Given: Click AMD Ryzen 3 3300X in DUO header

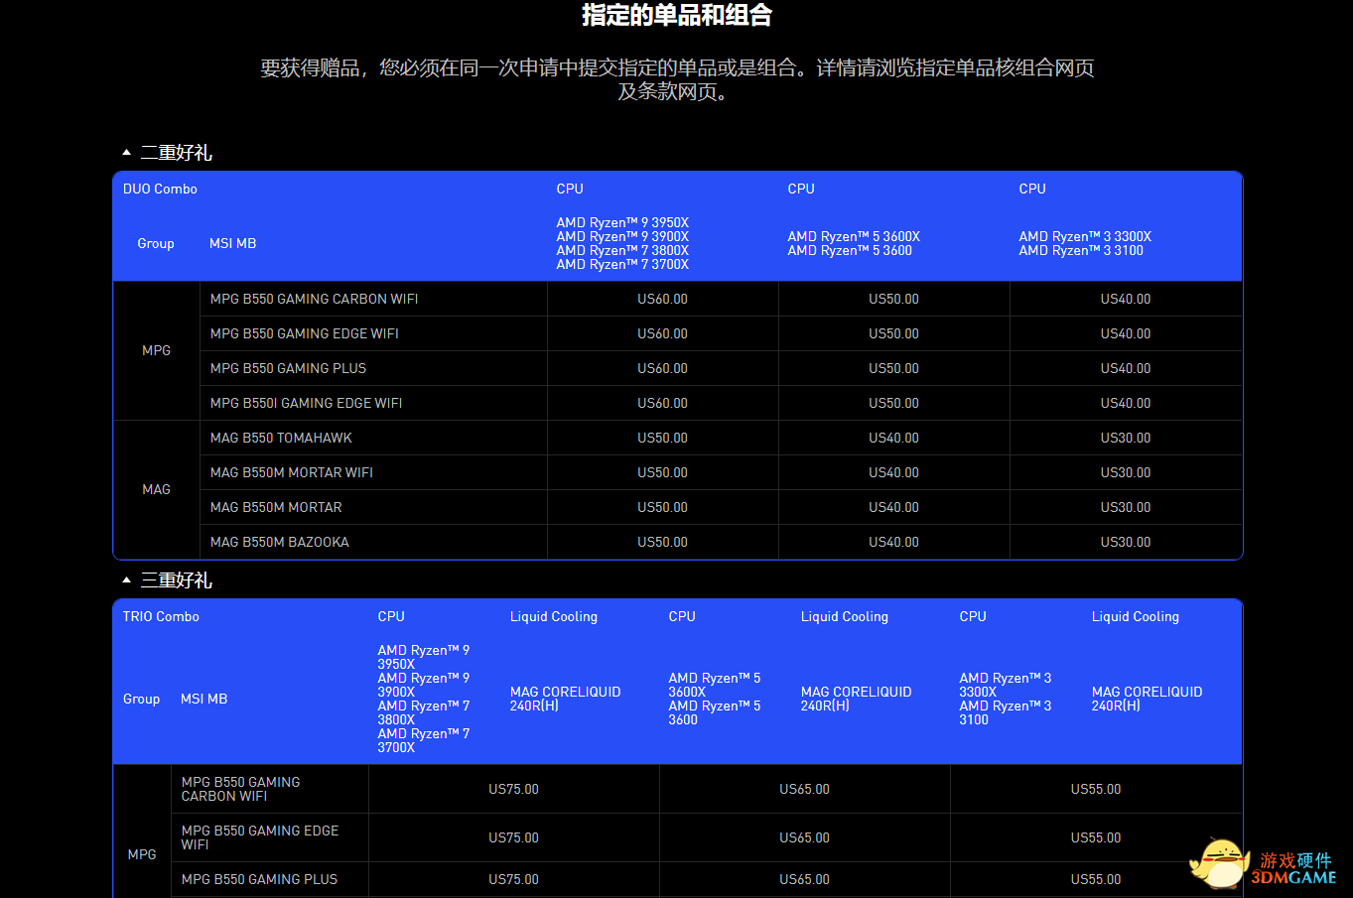Looking at the screenshot, I should click(1085, 236).
